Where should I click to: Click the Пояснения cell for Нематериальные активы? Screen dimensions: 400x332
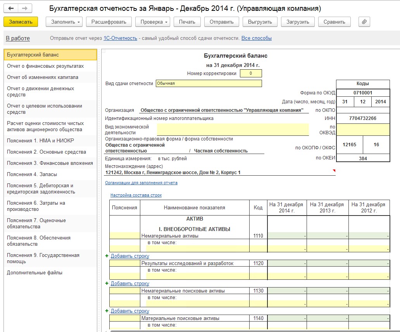click(125, 236)
